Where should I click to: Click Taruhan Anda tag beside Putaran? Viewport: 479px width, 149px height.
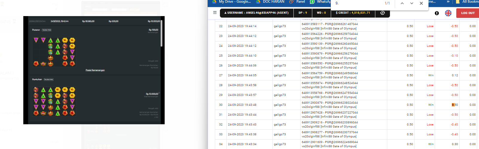coord(47,30)
